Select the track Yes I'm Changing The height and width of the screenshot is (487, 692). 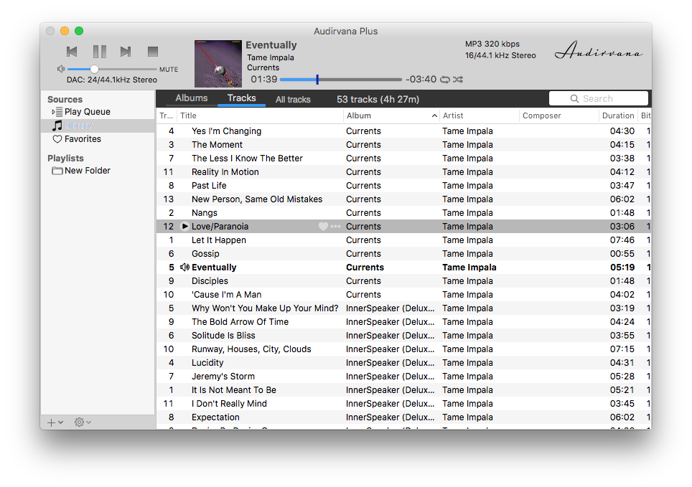[403, 131]
